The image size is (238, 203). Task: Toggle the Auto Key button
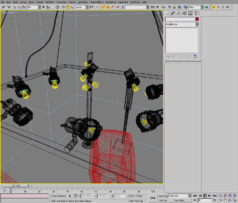163,196
